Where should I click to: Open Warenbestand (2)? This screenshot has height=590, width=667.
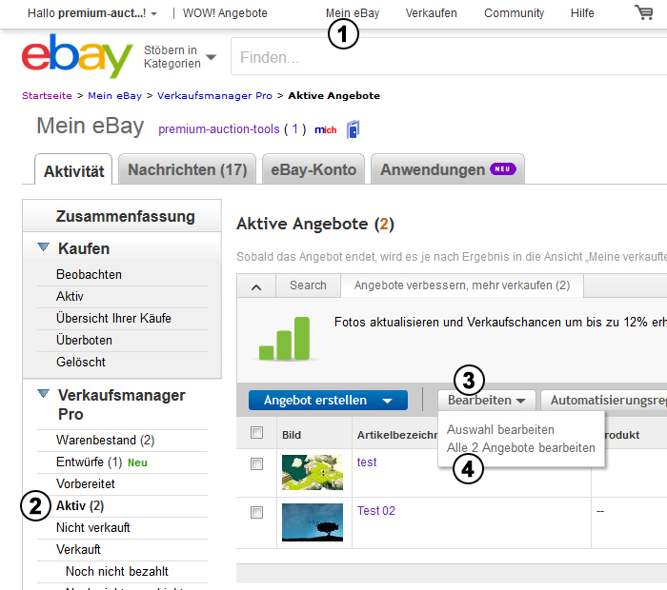tap(106, 440)
